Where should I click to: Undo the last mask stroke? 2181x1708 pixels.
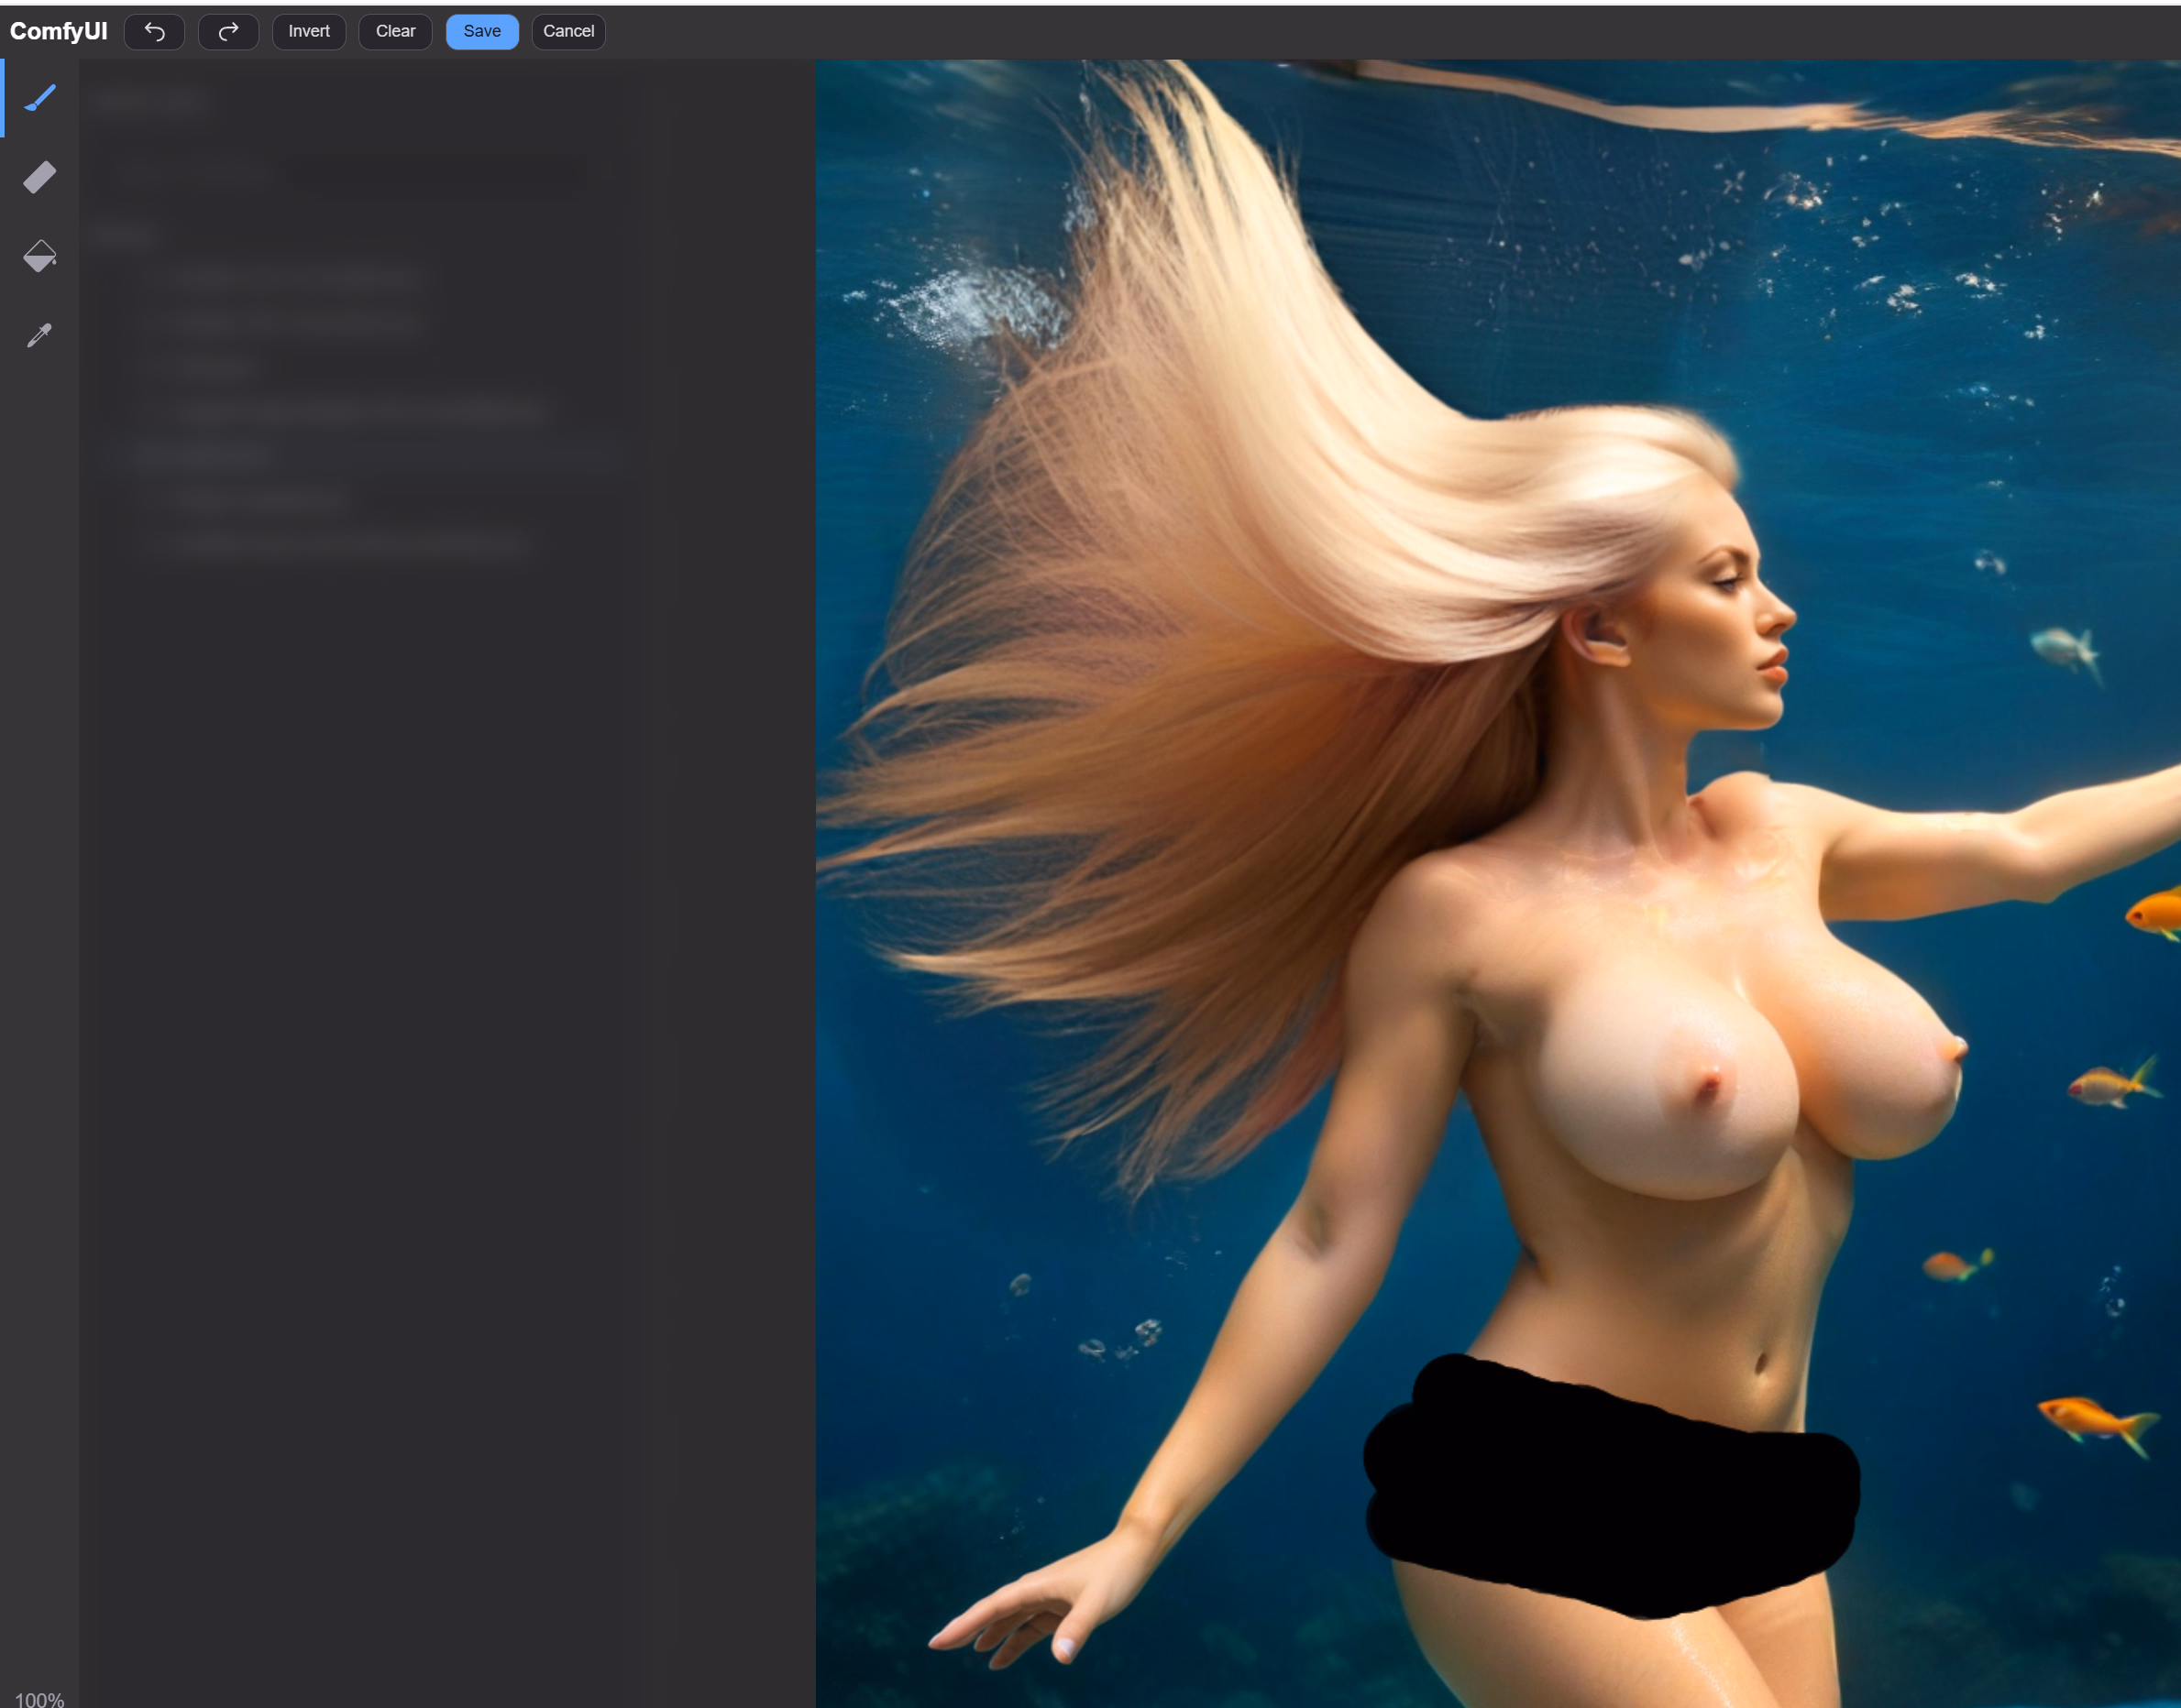(x=154, y=31)
